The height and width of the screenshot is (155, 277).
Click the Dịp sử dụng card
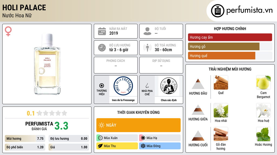161,65
